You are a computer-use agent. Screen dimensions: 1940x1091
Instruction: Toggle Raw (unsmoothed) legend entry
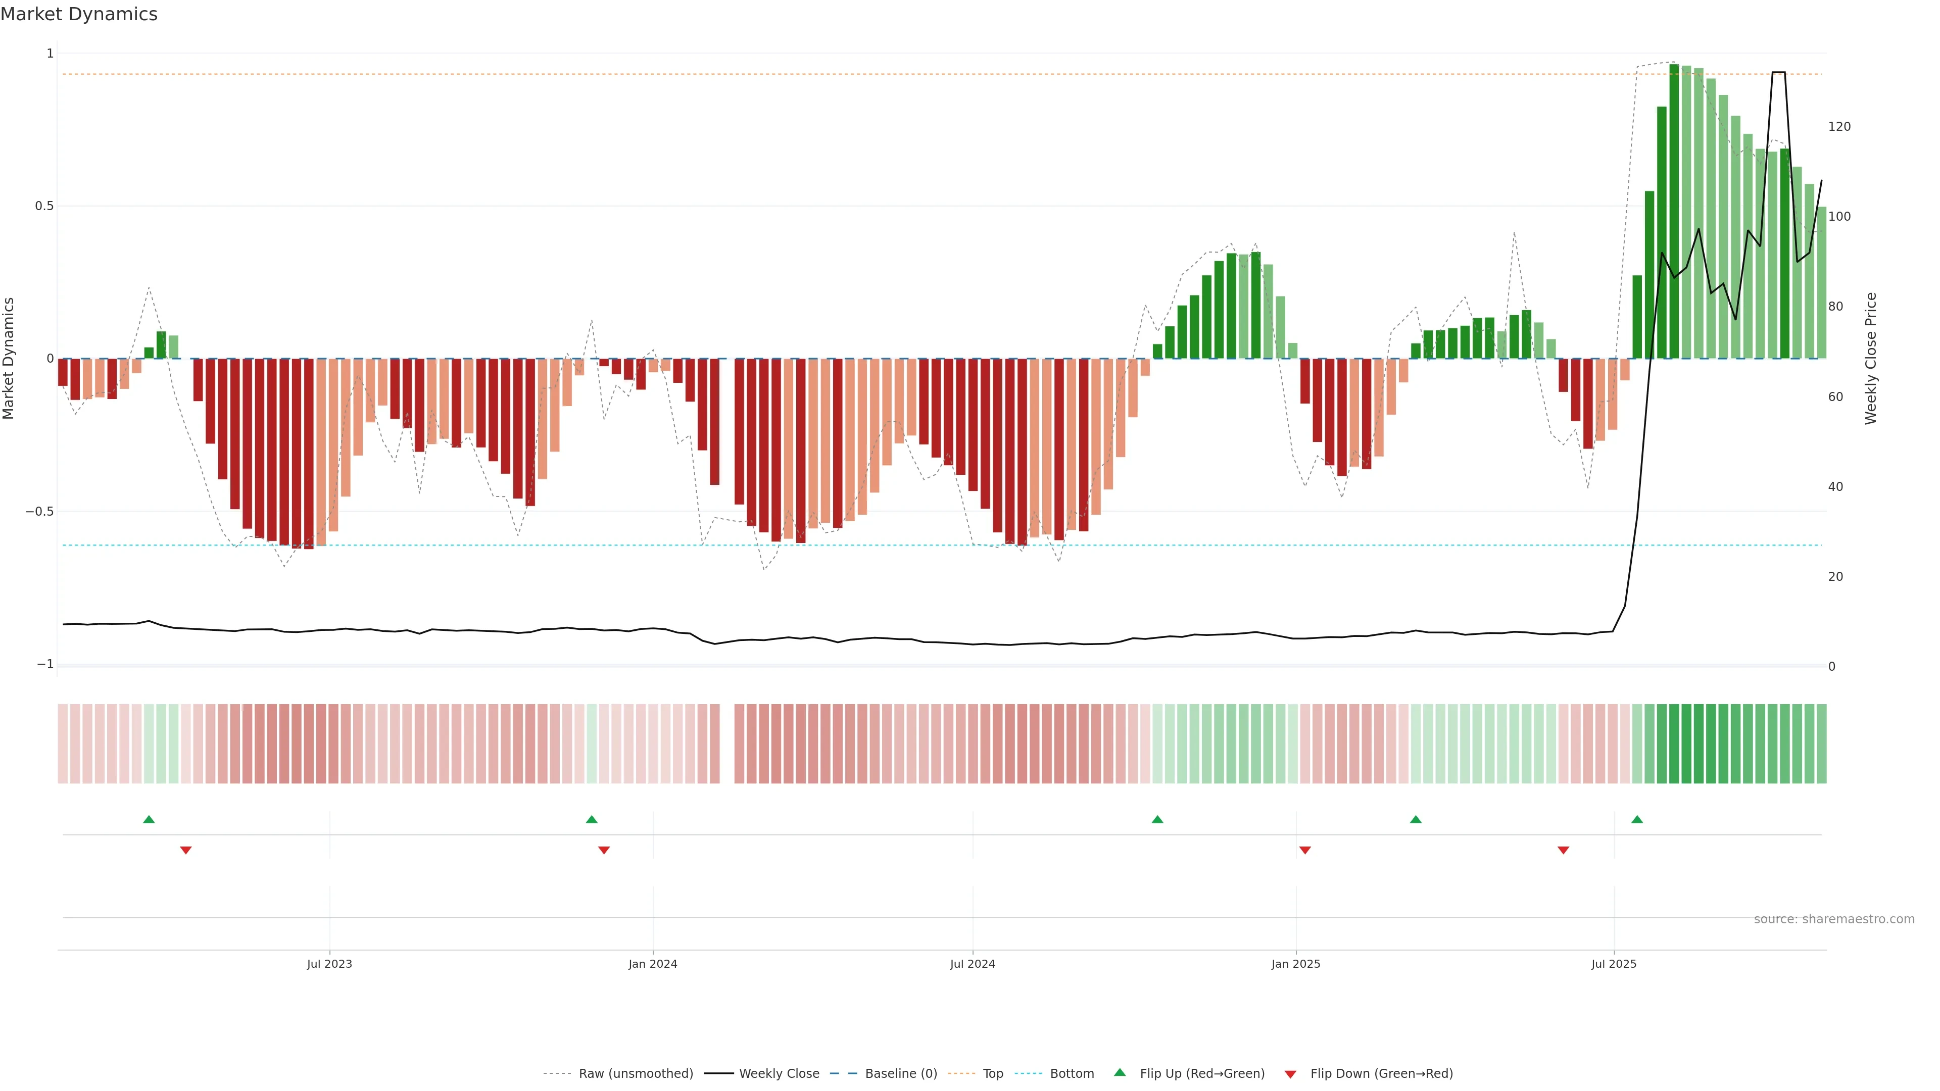point(635,1074)
